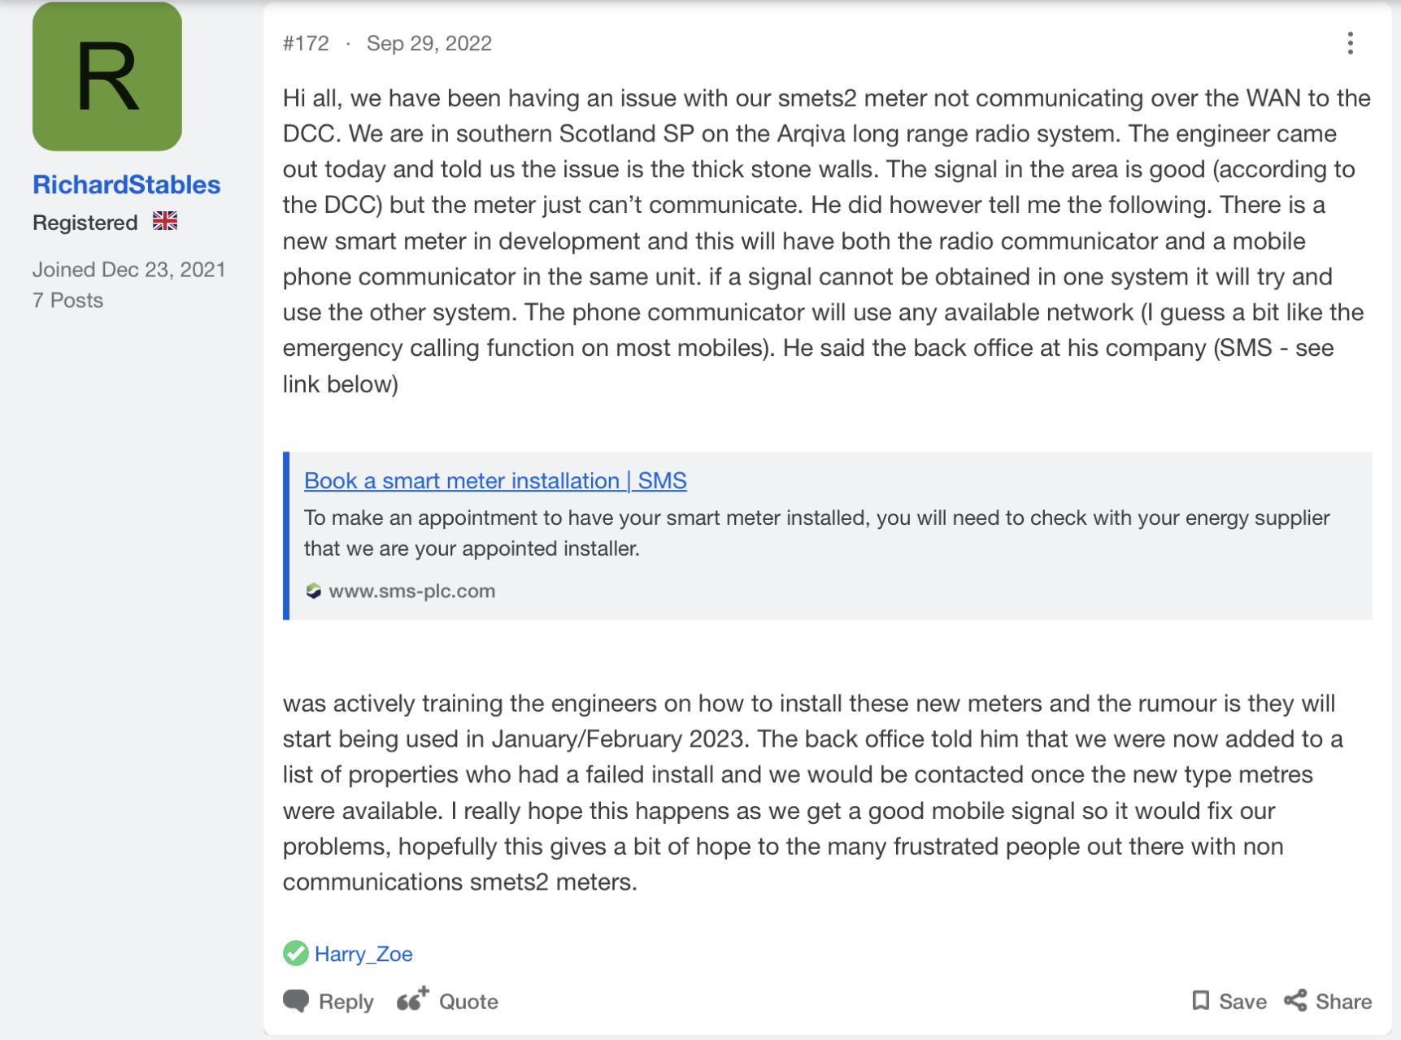Viewport: 1401px width, 1040px height.
Task: Click the Share network icon
Action: click(1295, 1001)
